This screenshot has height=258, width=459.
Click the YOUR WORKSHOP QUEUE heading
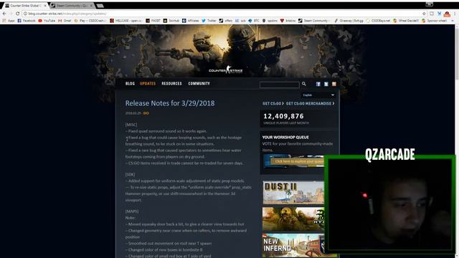pyautogui.click(x=285, y=137)
